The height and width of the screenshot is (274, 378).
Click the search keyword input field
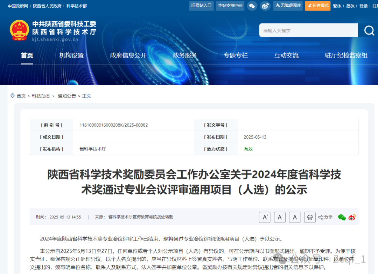point(308,30)
